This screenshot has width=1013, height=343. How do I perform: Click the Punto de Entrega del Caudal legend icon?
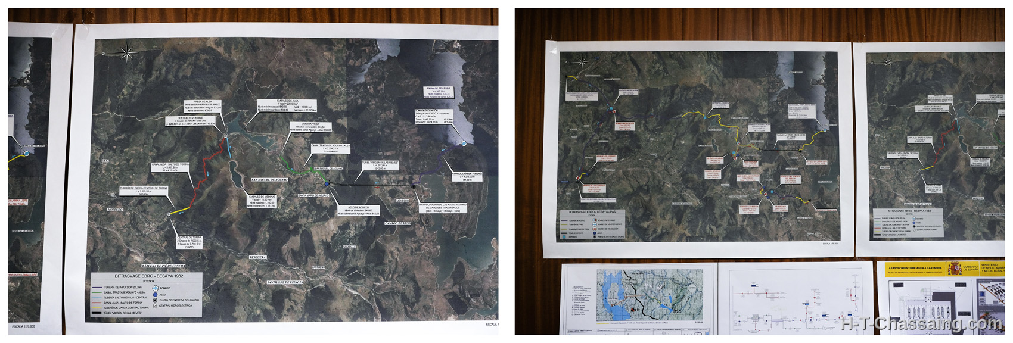(x=155, y=300)
